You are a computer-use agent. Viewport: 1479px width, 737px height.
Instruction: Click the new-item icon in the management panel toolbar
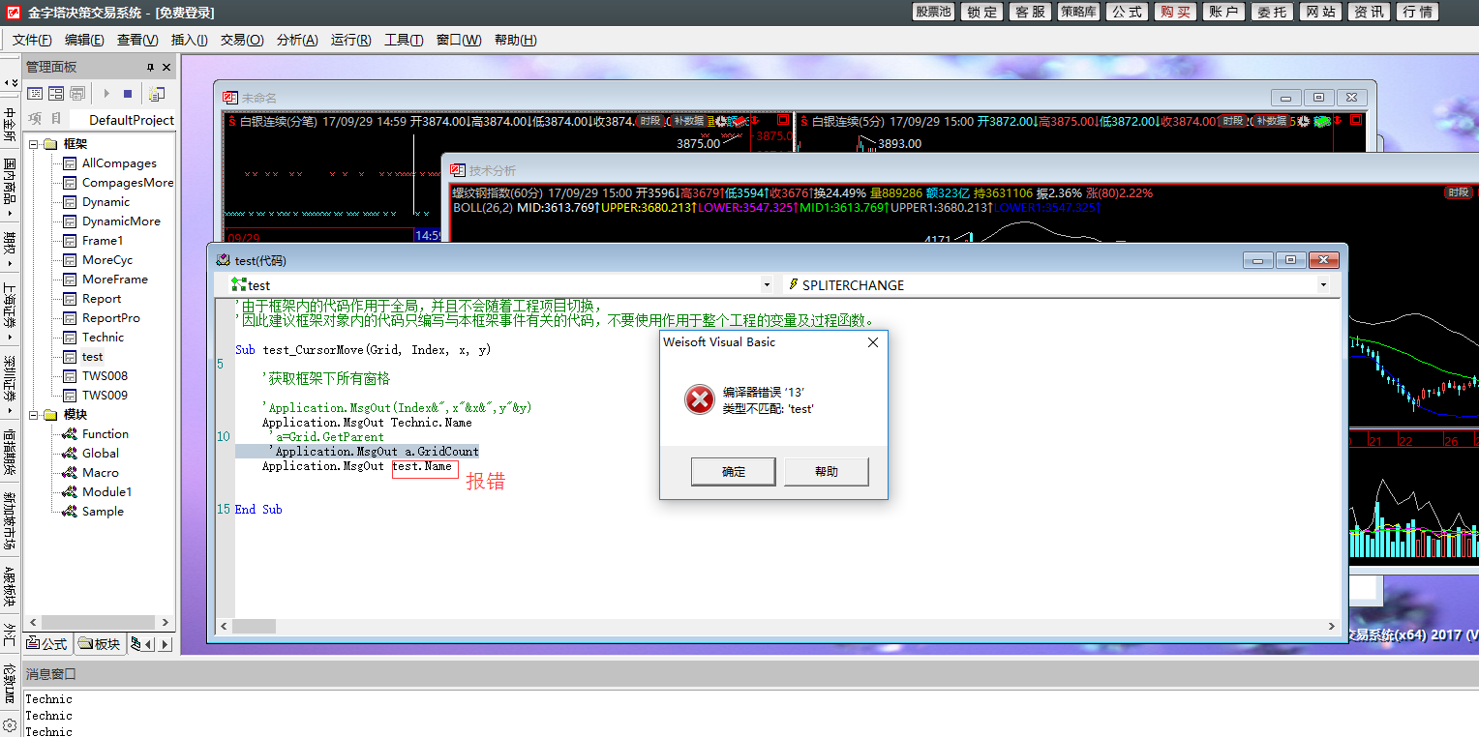(x=157, y=94)
